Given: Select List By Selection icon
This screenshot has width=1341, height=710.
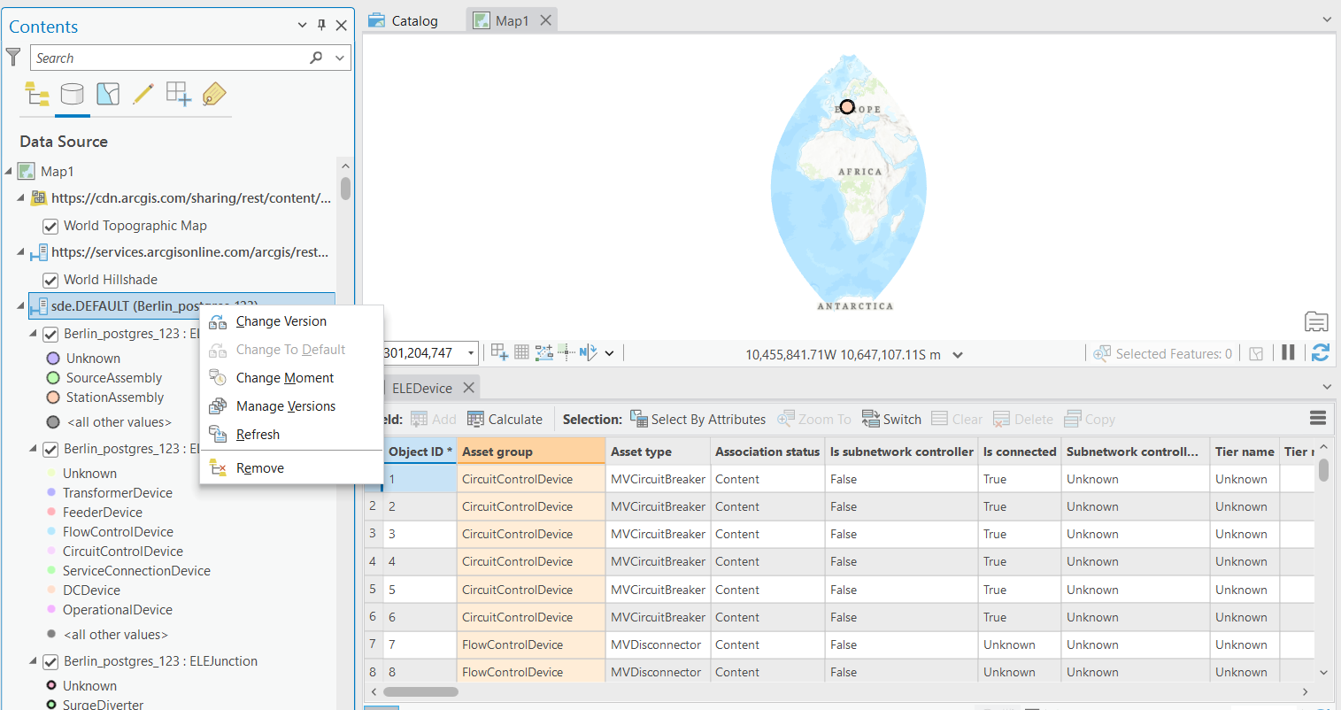Looking at the screenshot, I should [x=108, y=94].
